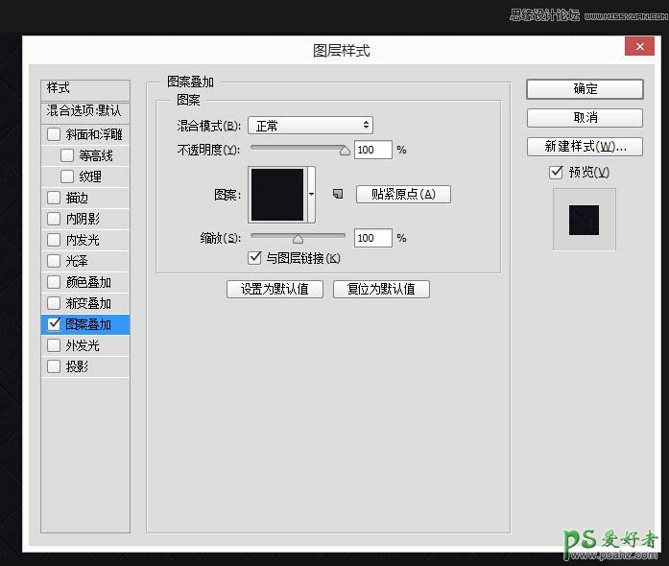Click the 缩放 percentage input field
669x566 pixels.
[372, 238]
